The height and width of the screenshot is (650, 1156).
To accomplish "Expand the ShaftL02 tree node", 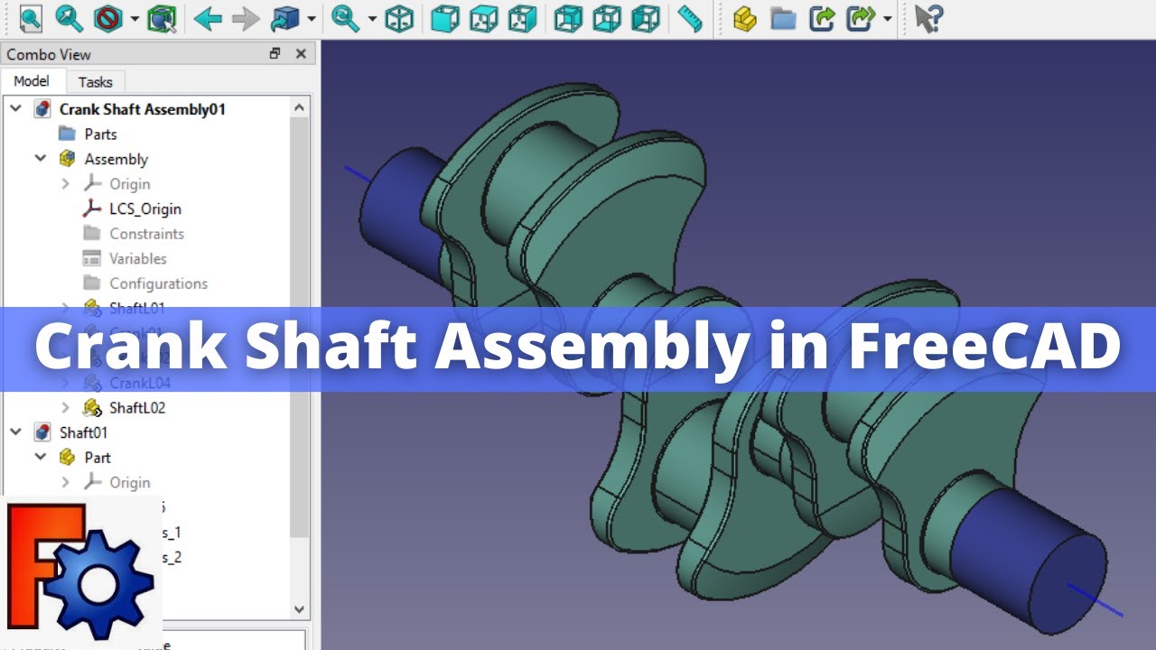I will [65, 408].
